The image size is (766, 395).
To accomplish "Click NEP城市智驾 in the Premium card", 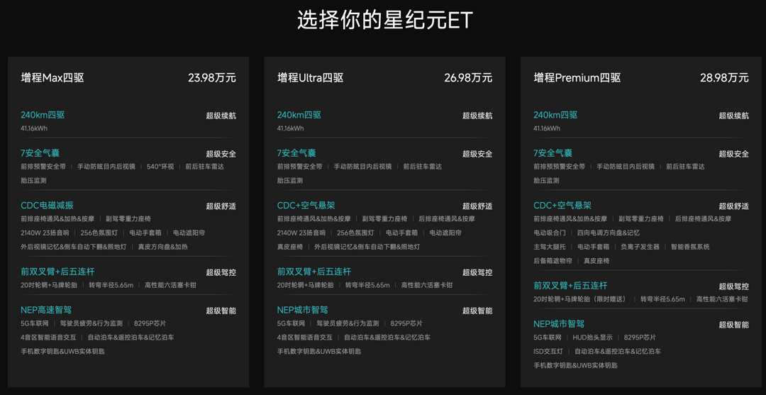I will tap(559, 324).
